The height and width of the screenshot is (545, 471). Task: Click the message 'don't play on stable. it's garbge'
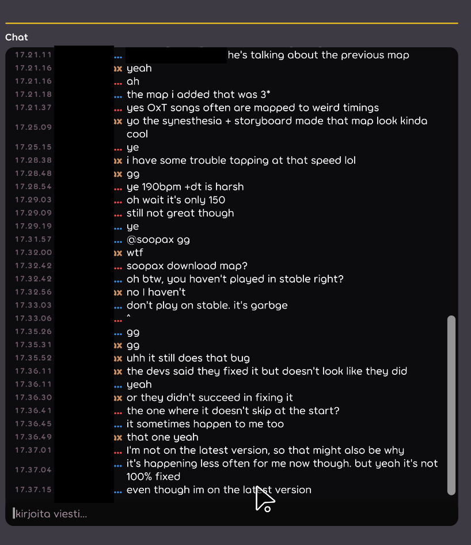click(207, 306)
